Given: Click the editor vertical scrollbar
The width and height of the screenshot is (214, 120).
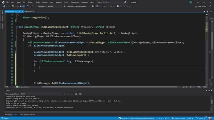Looking at the screenshot, I should tap(207, 50).
